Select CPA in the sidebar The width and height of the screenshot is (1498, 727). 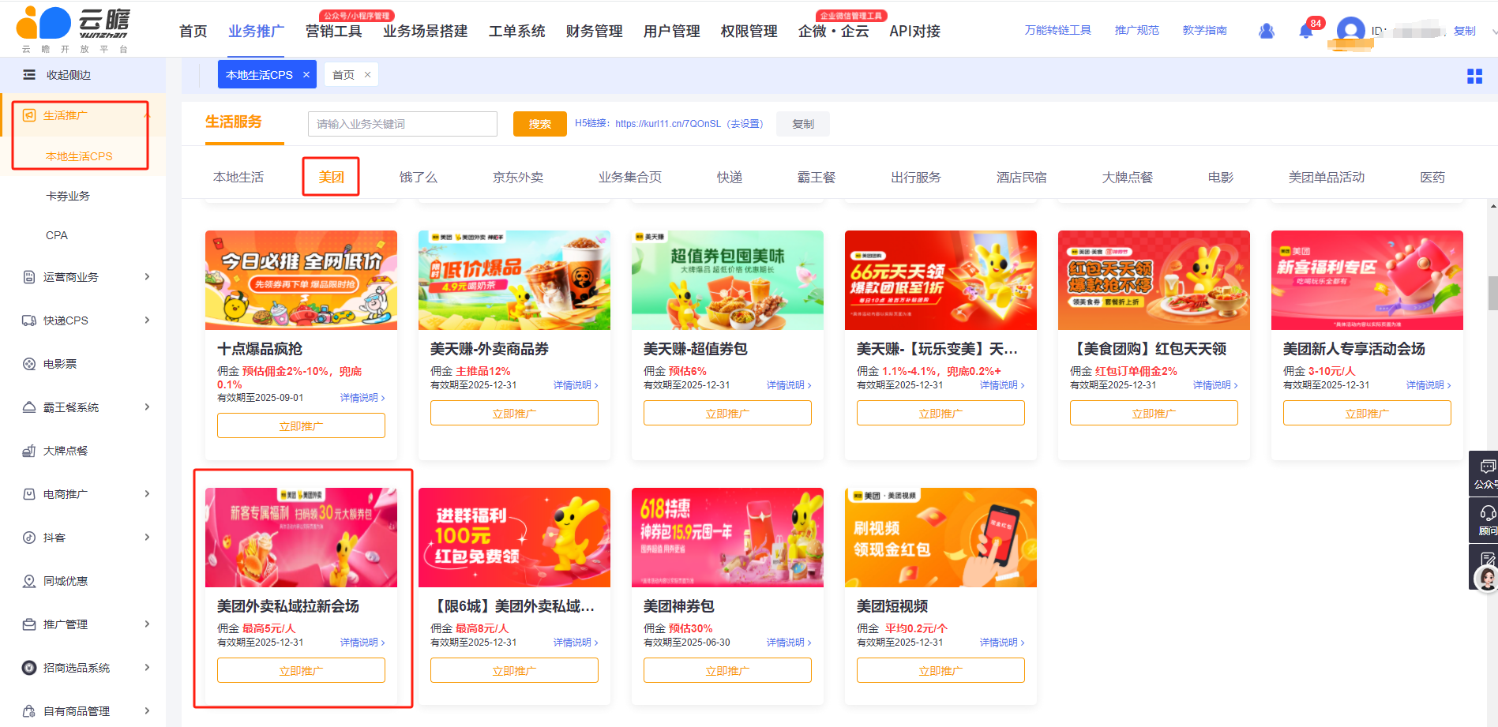coord(57,235)
